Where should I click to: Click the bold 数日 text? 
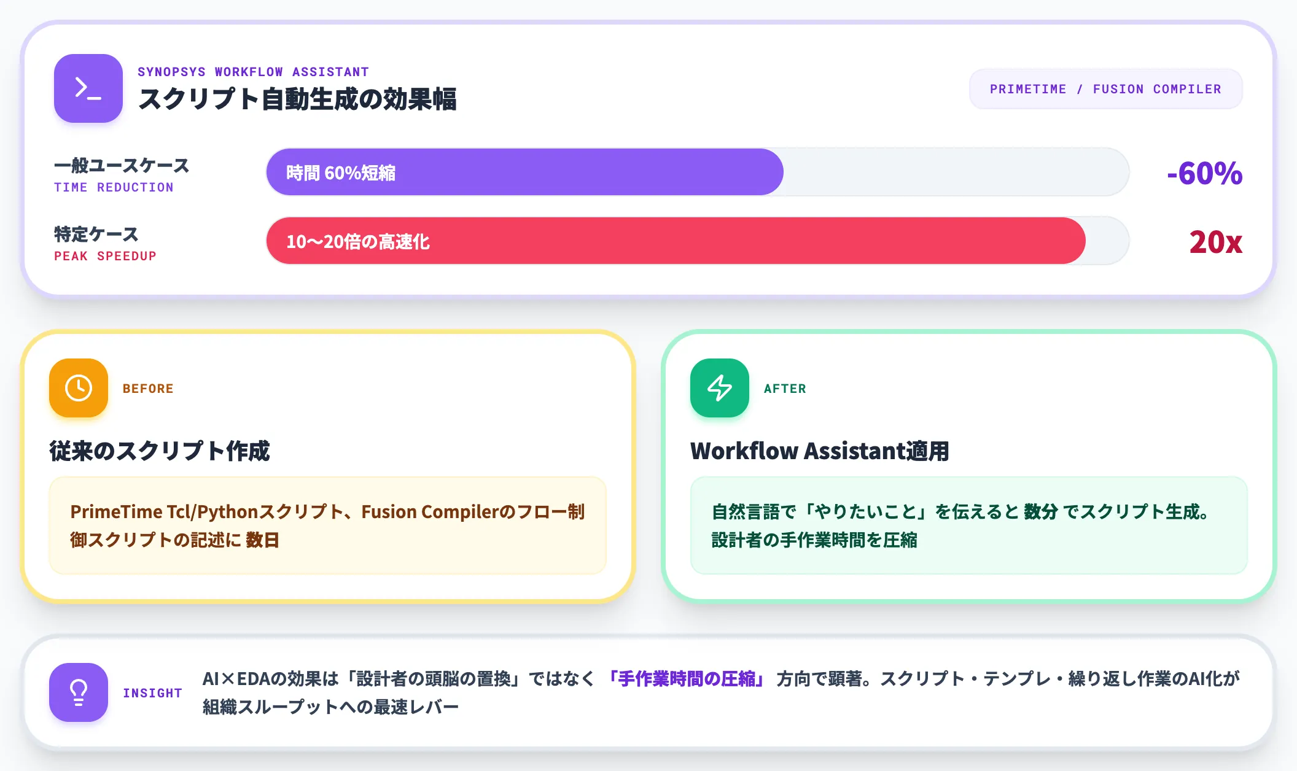coord(263,540)
